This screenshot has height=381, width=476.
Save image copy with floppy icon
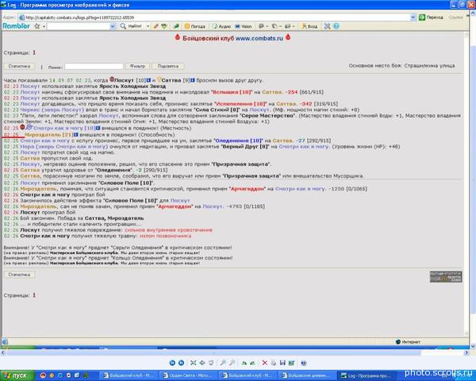click(282, 363)
